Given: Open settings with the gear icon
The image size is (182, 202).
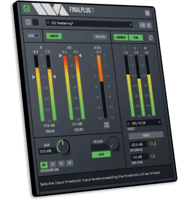Looking at the screenshot, I should pos(147,13).
